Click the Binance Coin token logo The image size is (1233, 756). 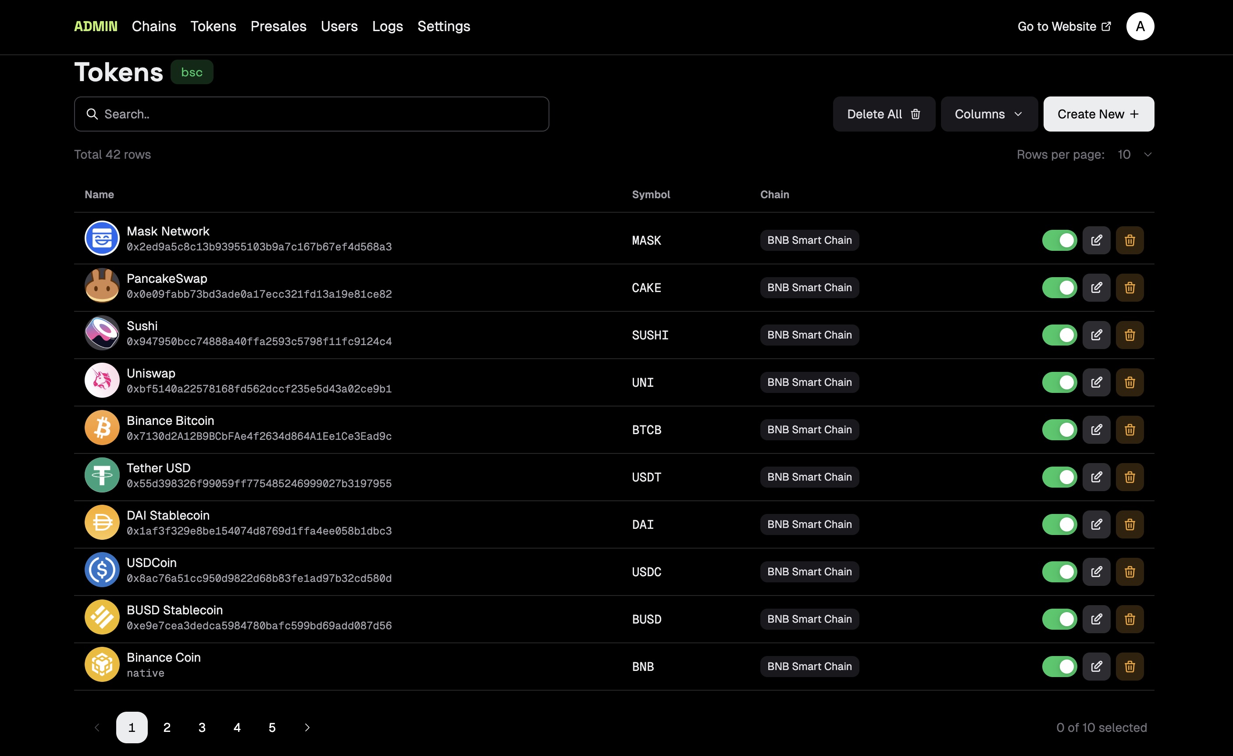[x=102, y=664]
